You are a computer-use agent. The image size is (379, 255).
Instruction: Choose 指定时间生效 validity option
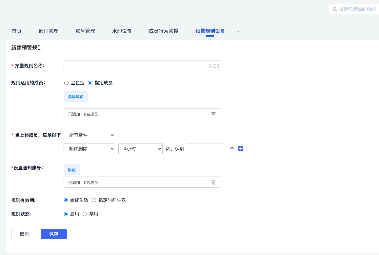(94, 200)
